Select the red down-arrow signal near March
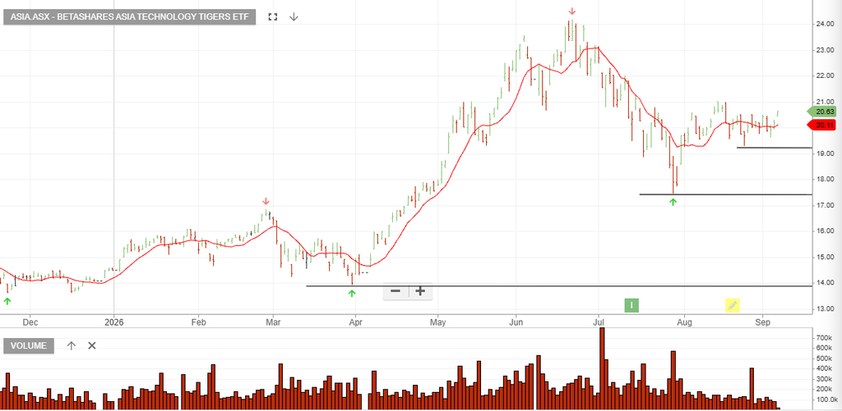Viewport: 842px width, 411px height. tap(266, 202)
